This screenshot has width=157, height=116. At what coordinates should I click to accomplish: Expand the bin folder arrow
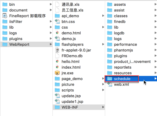point(51,4)
